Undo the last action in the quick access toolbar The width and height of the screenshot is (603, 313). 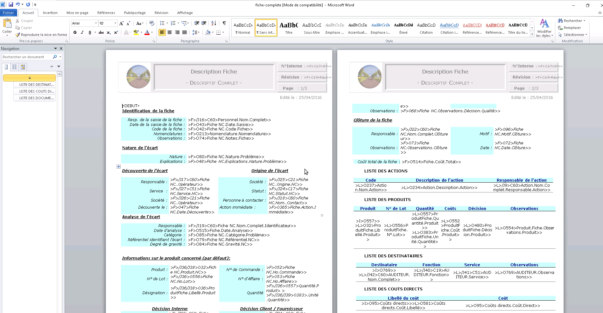pos(18,4)
